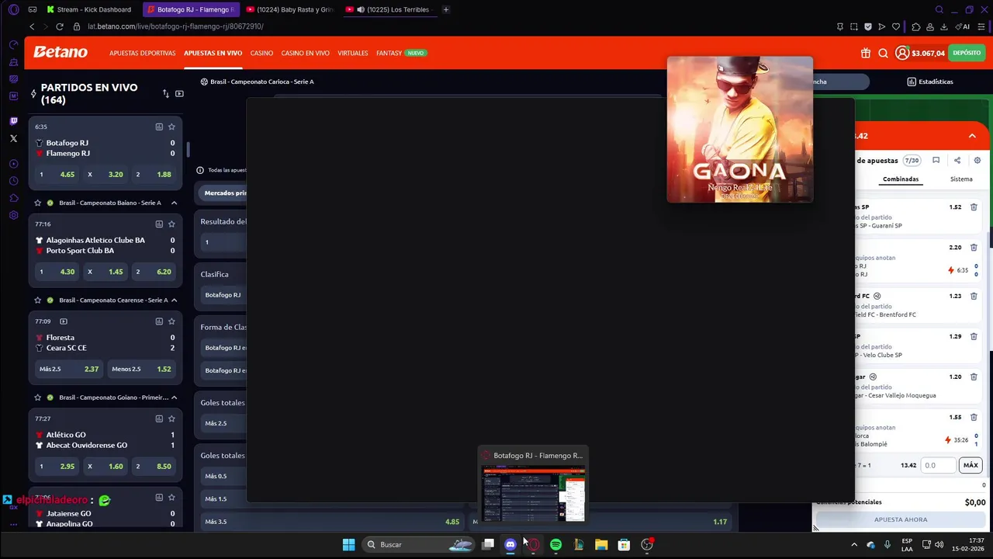The width and height of the screenshot is (993, 559).
Task: Favorite the Botafogo RJ - Flamengo RJ match
Action: 171,127
